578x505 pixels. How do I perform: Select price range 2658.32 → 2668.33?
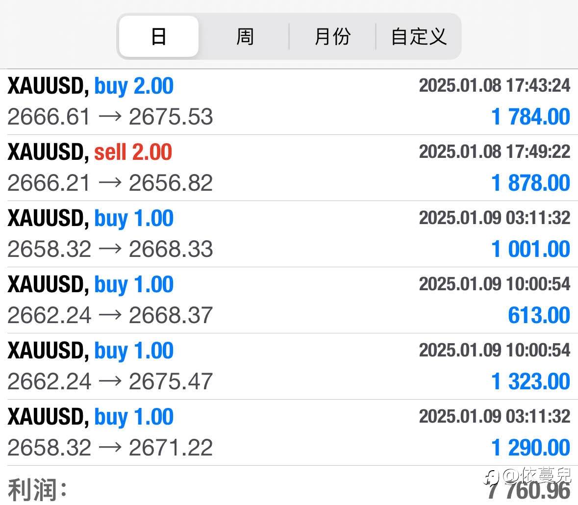click(x=110, y=250)
